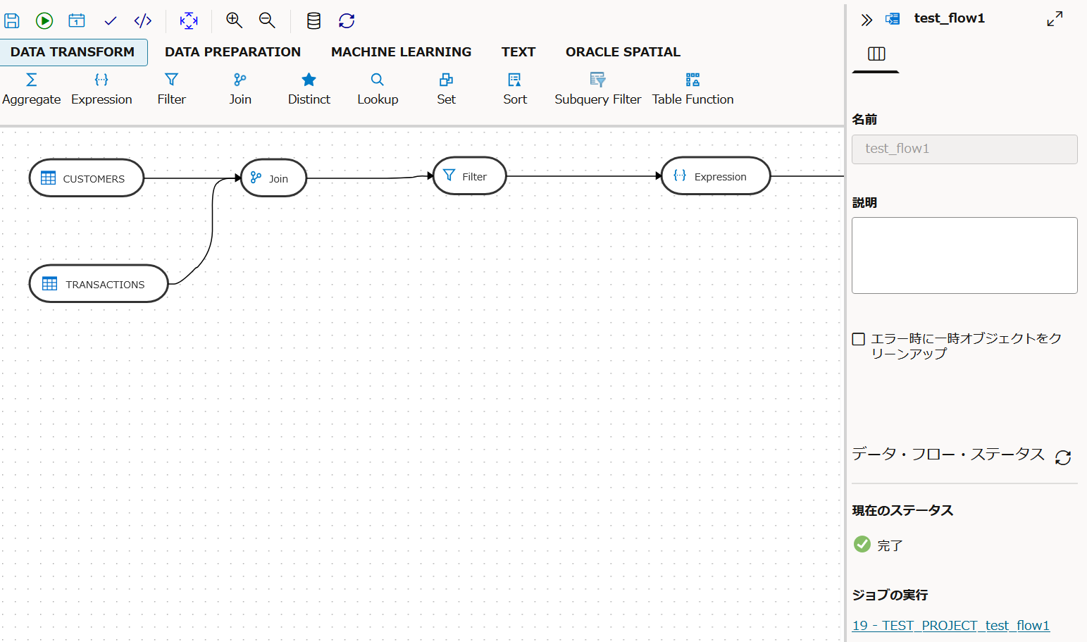This screenshot has height=642, width=1087.
Task: Refresh the toolbar sync icon
Action: (347, 20)
